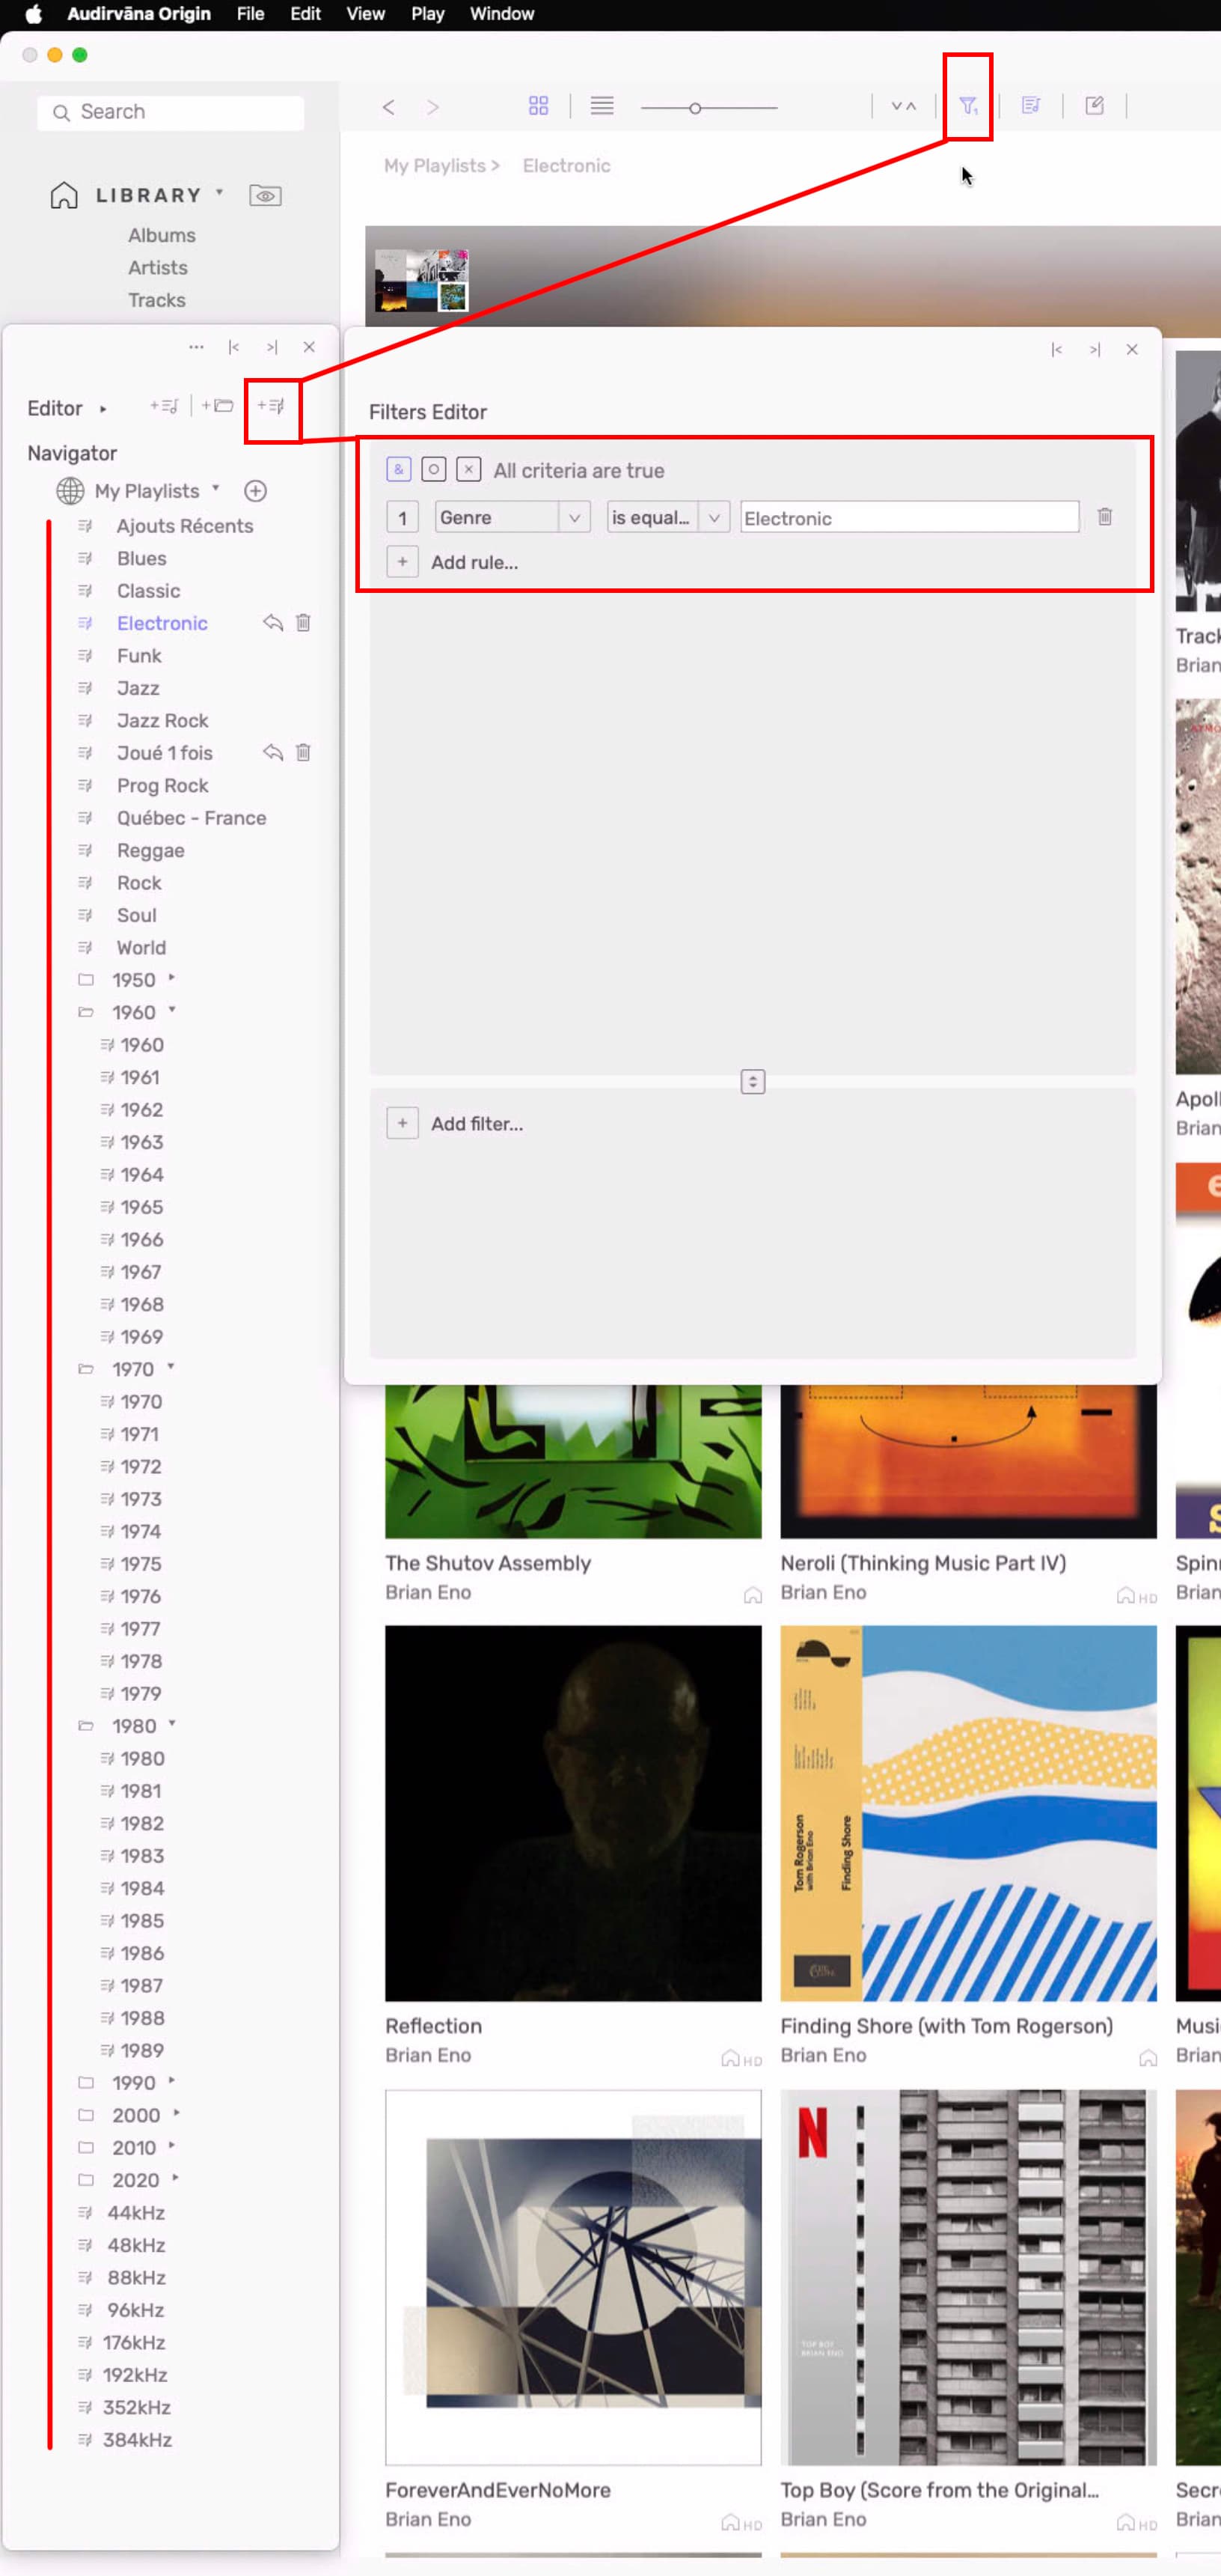The width and height of the screenshot is (1221, 2576).
Task: Select the OR (O) any-criteria toggle
Action: click(434, 469)
